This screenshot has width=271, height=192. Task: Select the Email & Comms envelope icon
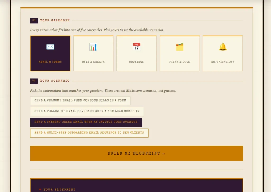[x=50, y=47]
